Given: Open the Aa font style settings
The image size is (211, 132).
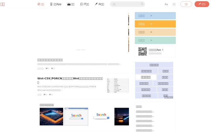Looking at the screenshot, I should click(166, 4).
